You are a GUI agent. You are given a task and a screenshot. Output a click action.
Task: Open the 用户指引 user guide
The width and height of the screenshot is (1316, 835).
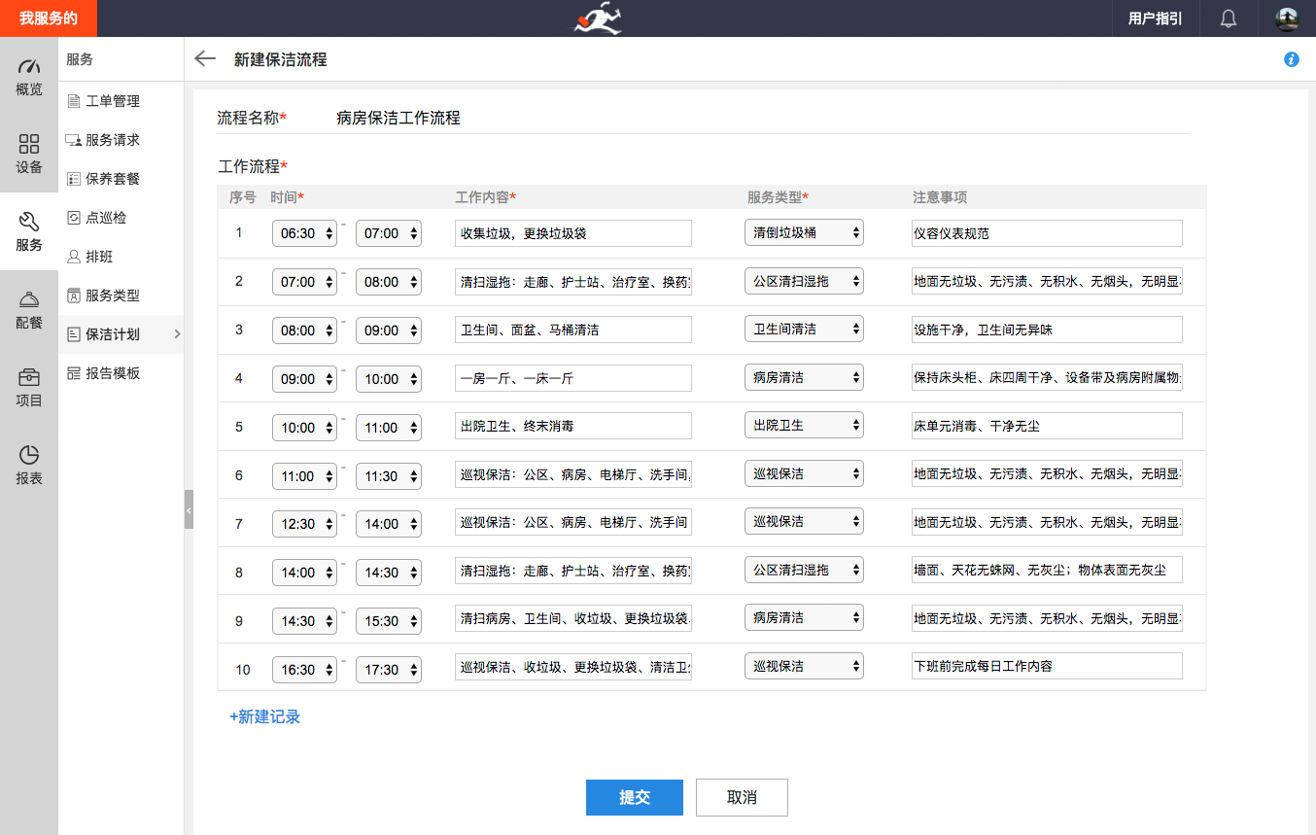1155,18
